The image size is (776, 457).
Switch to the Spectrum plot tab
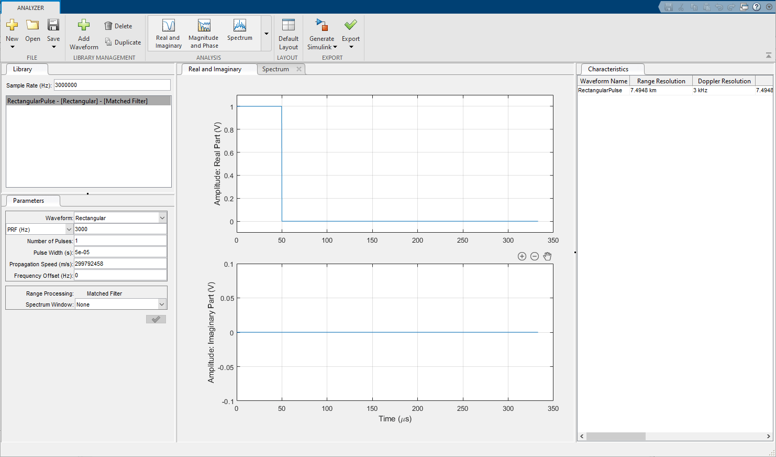click(275, 69)
